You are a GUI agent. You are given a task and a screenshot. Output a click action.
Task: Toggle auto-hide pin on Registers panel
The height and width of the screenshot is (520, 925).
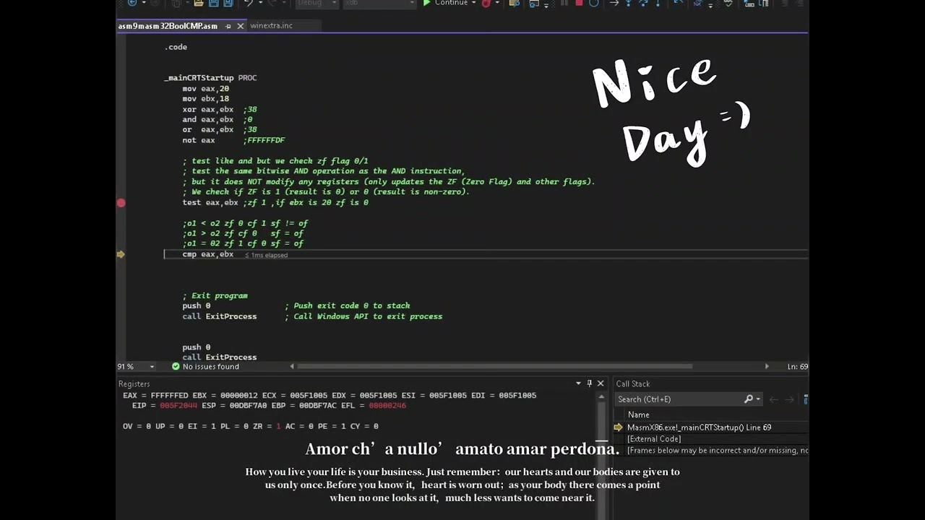[x=590, y=383]
